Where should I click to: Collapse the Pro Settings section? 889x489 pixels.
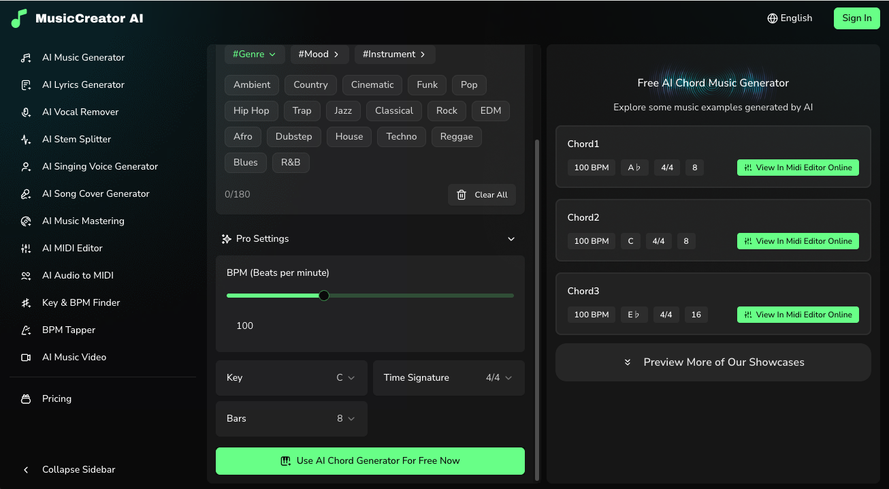[511, 239]
